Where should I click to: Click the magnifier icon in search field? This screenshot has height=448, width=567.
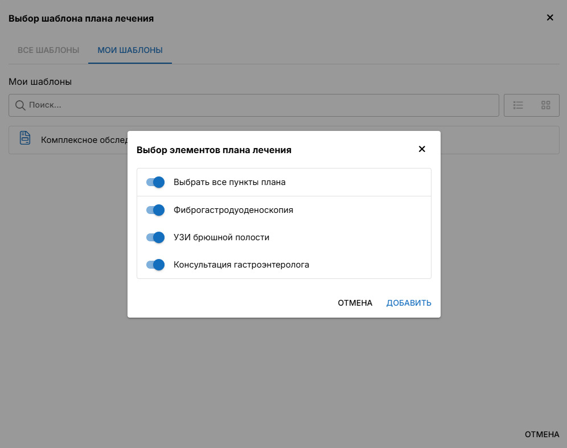click(20, 105)
